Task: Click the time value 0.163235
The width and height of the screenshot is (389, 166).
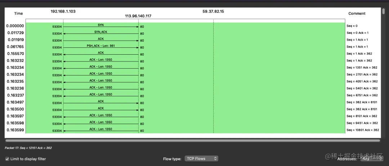Action: [x=15, y=81]
